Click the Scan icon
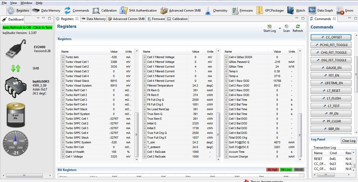The image size is (358, 182). pyautogui.click(x=287, y=26)
